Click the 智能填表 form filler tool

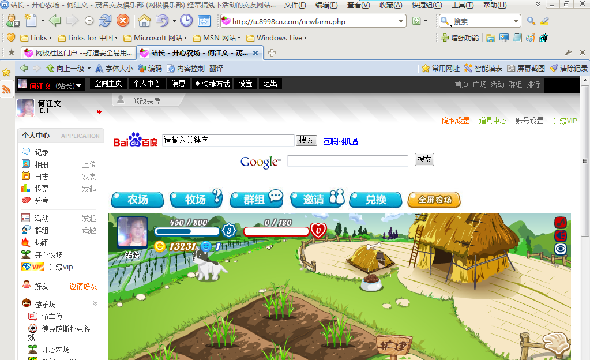coord(483,68)
